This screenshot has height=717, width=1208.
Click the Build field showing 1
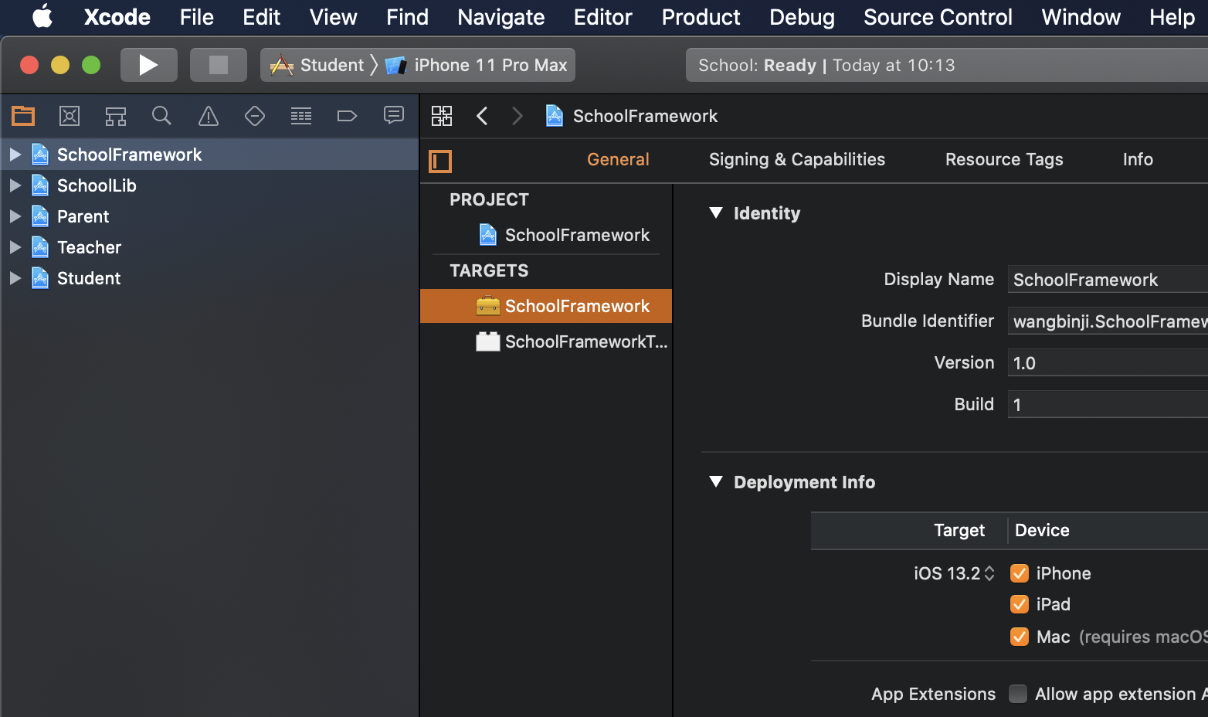click(1108, 405)
